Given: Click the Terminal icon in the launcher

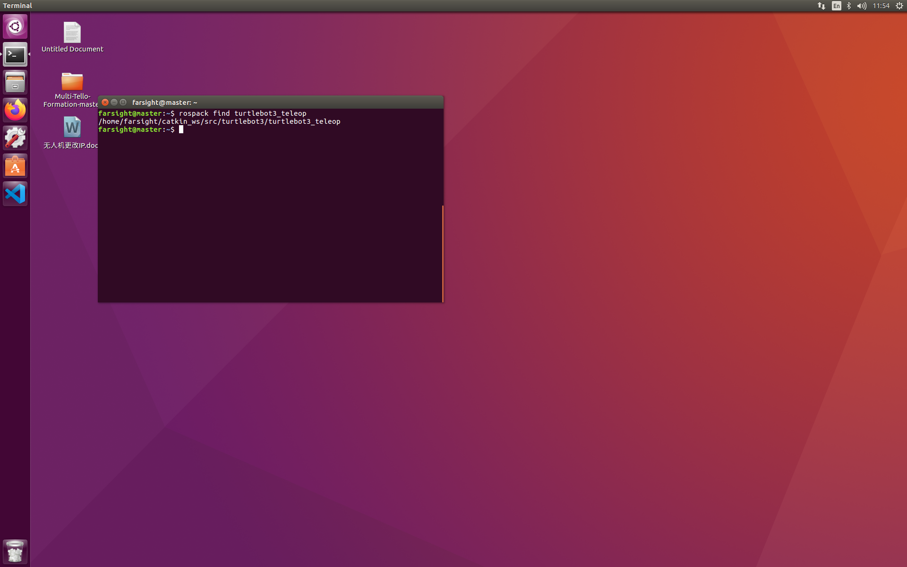Looking at the screenshot, I should click(15, 55).
